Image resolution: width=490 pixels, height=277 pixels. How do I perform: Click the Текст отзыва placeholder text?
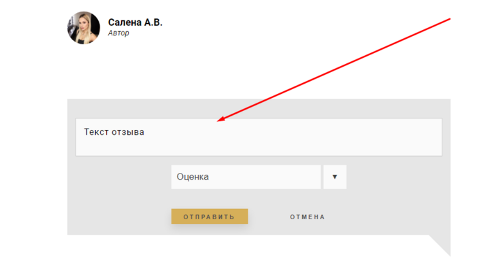114,131
